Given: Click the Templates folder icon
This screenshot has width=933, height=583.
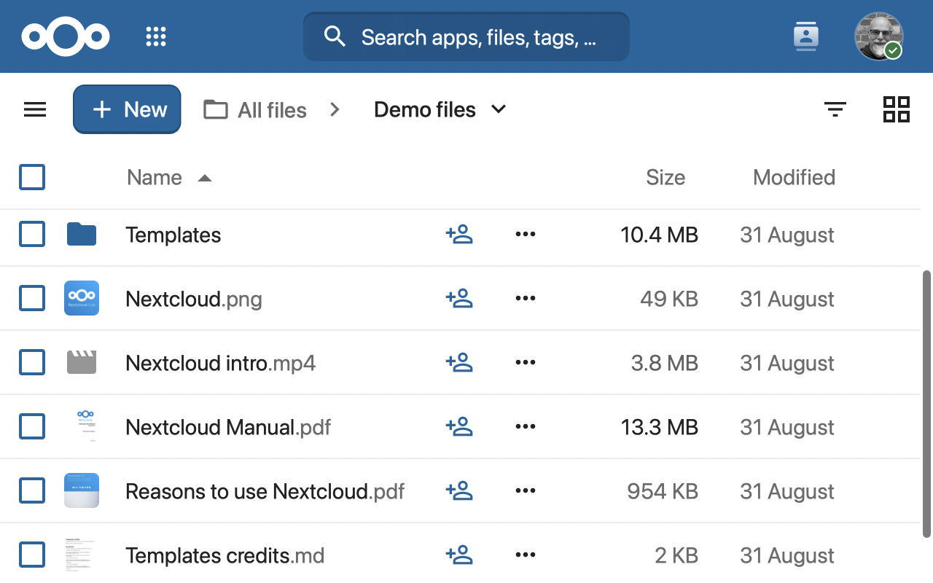Looking at the screenshot, I should pyautogui.click(x=82, y=235).
